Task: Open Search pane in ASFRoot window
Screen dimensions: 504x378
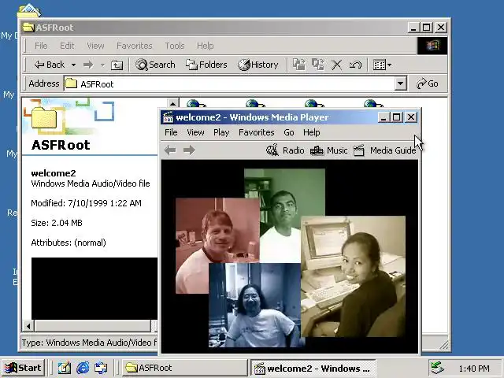Action: coord(155,65)
